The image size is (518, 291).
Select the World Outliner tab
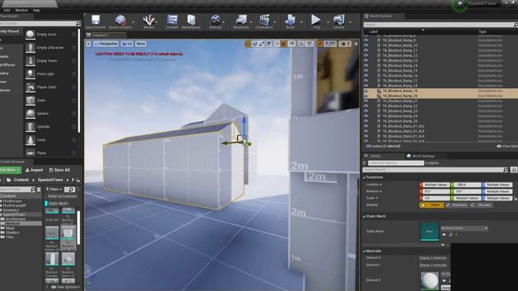point(380,16)
